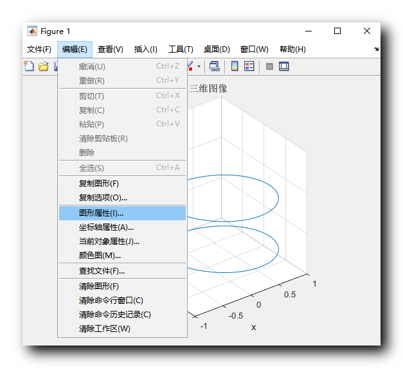The height and width of the screenshot is (368, 403).
Task: Click the Open File folder icon
Action: pyautogui.click(x=44, y=66)
